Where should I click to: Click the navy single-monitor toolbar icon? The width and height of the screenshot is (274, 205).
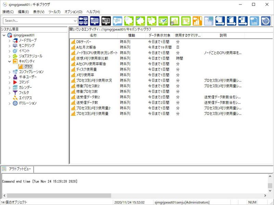coord(95,21)
